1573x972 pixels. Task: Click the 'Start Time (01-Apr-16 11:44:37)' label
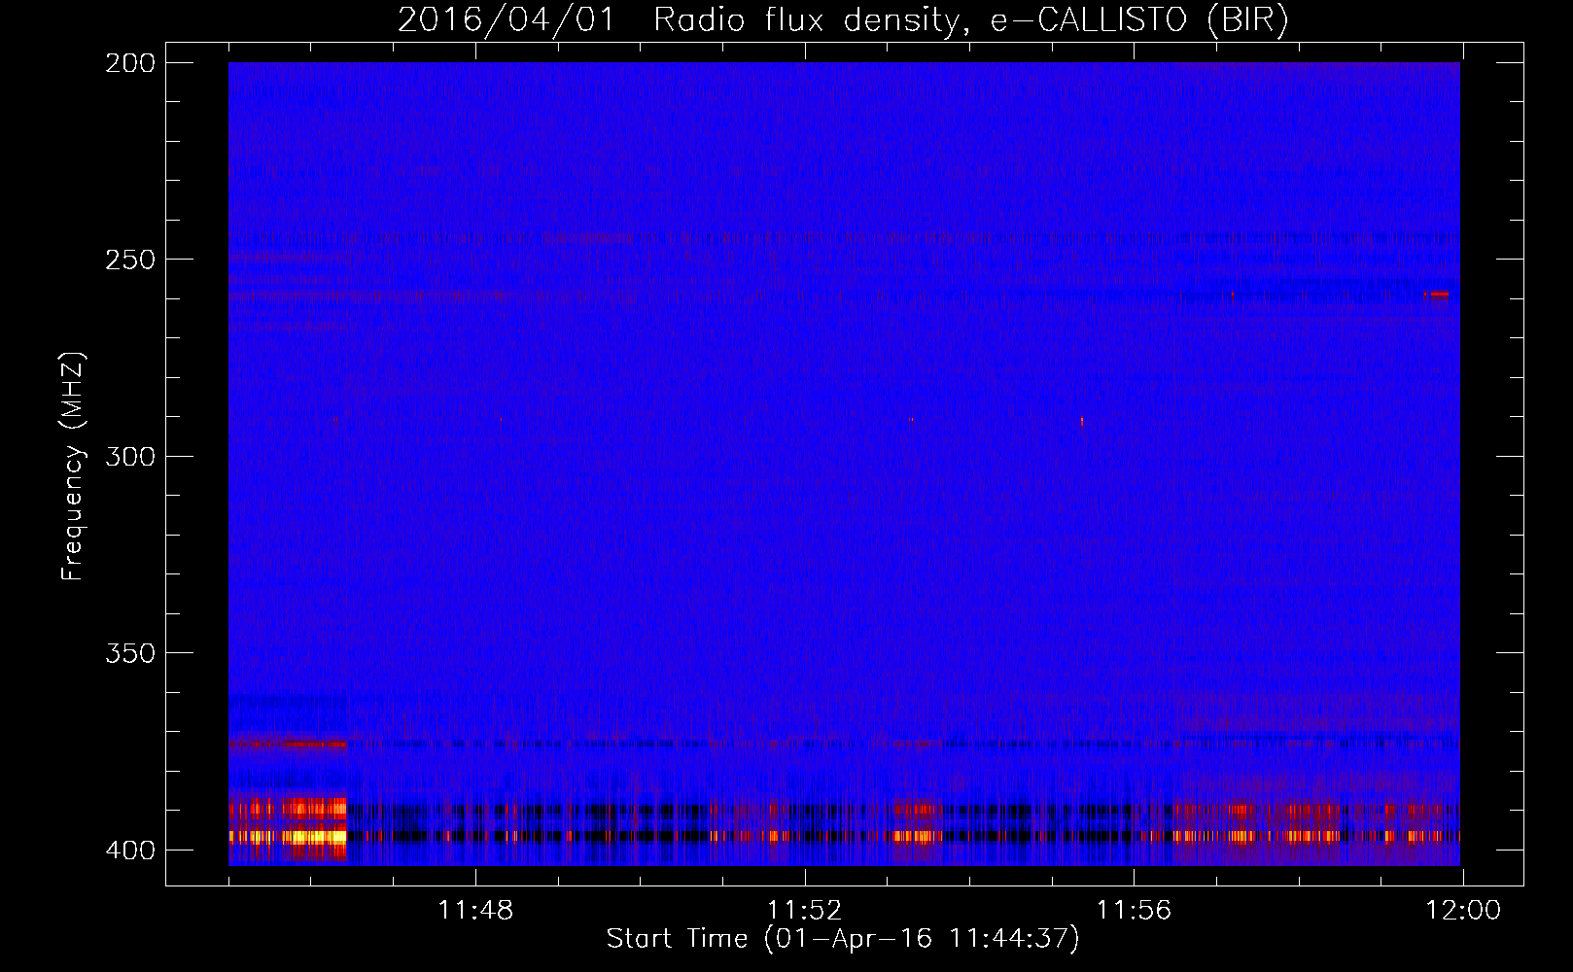coord(843,939)
